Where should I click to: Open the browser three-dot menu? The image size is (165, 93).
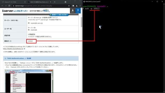[x=80, y=6]
